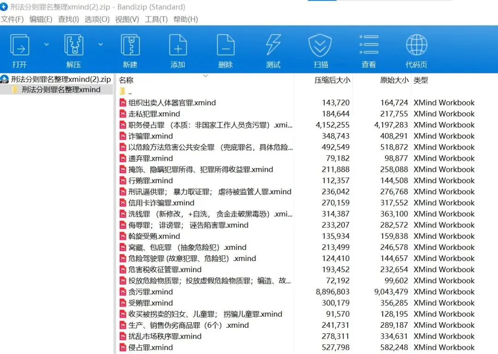Click the sort arrow above the name column

206,76
